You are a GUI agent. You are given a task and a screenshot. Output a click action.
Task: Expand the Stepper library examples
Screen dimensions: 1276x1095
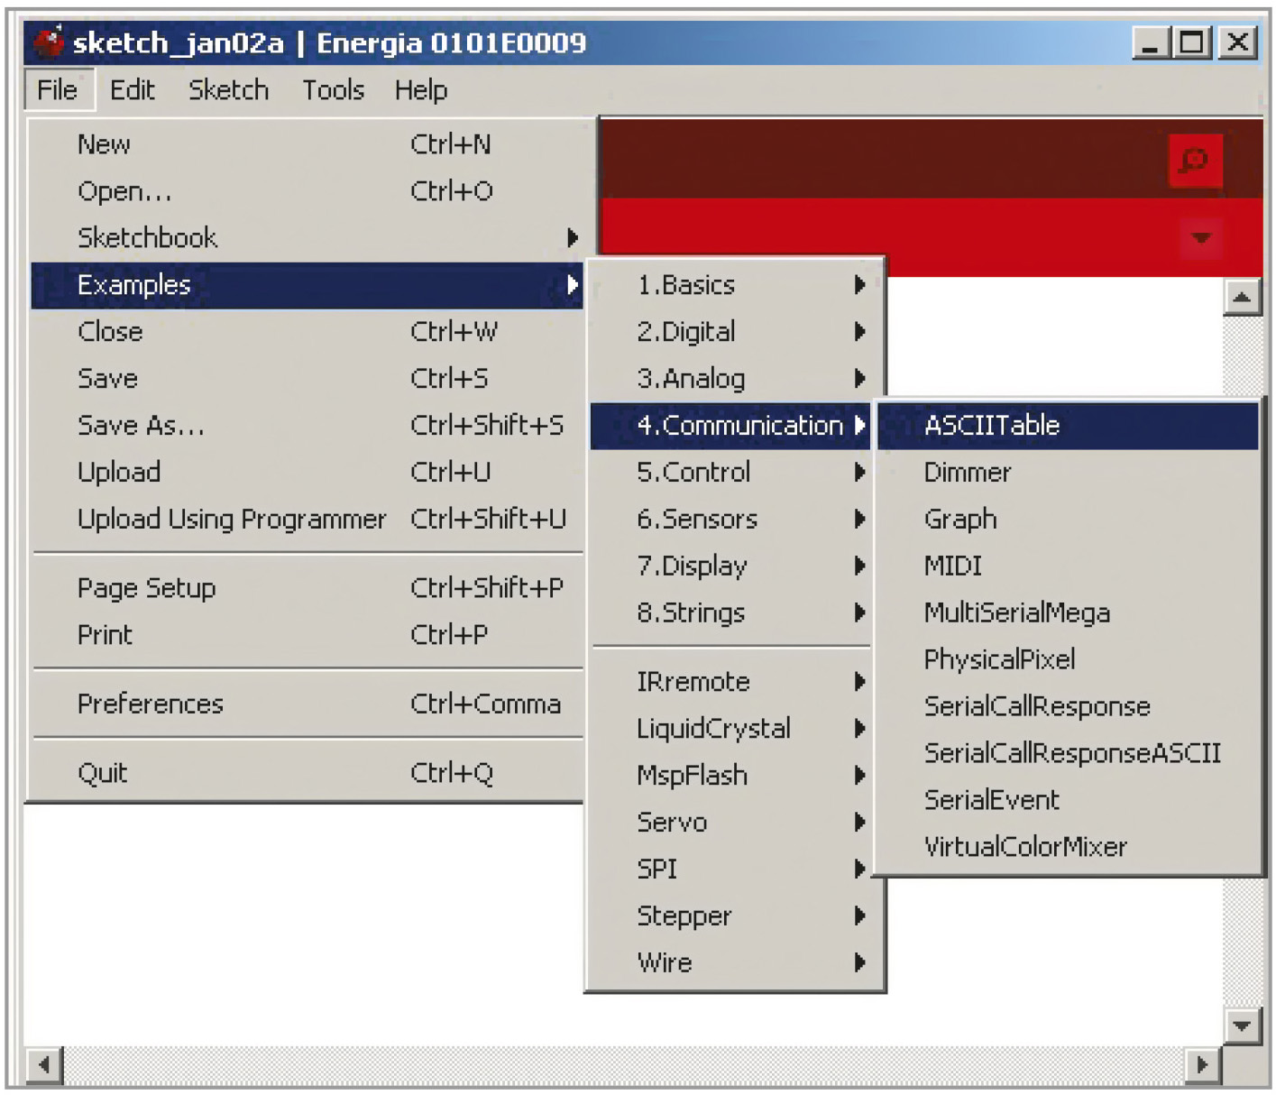pyautogui.click(x=731, y=916)
